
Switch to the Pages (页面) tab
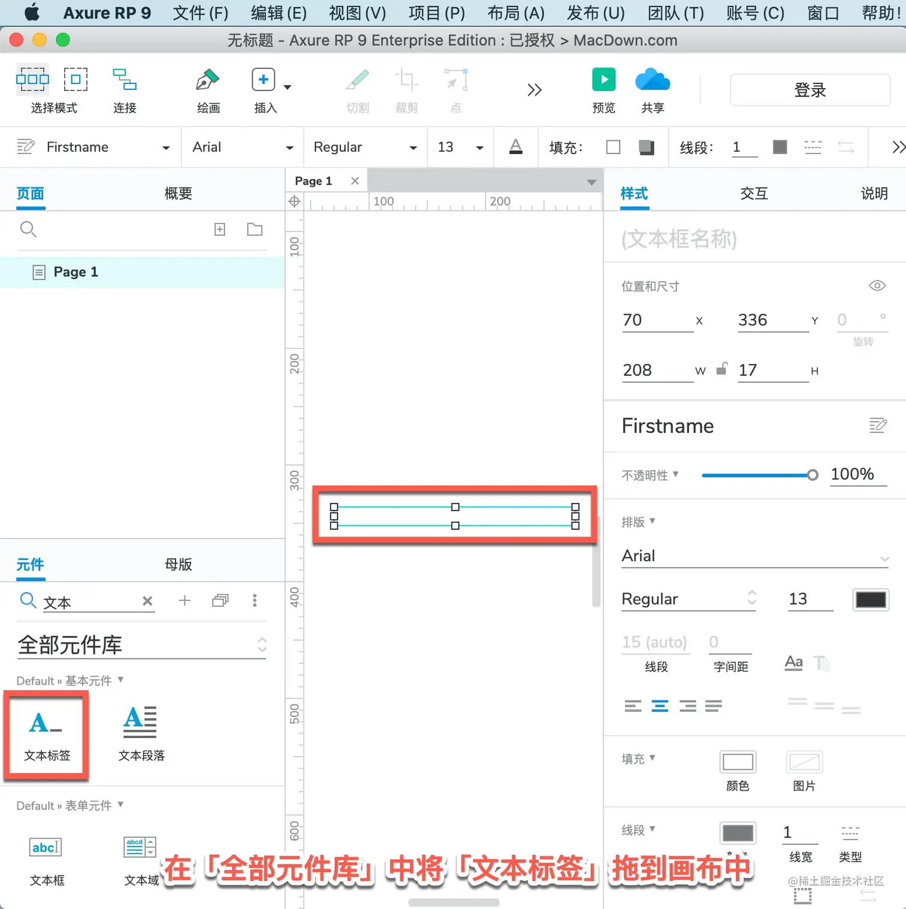[31, 194]
